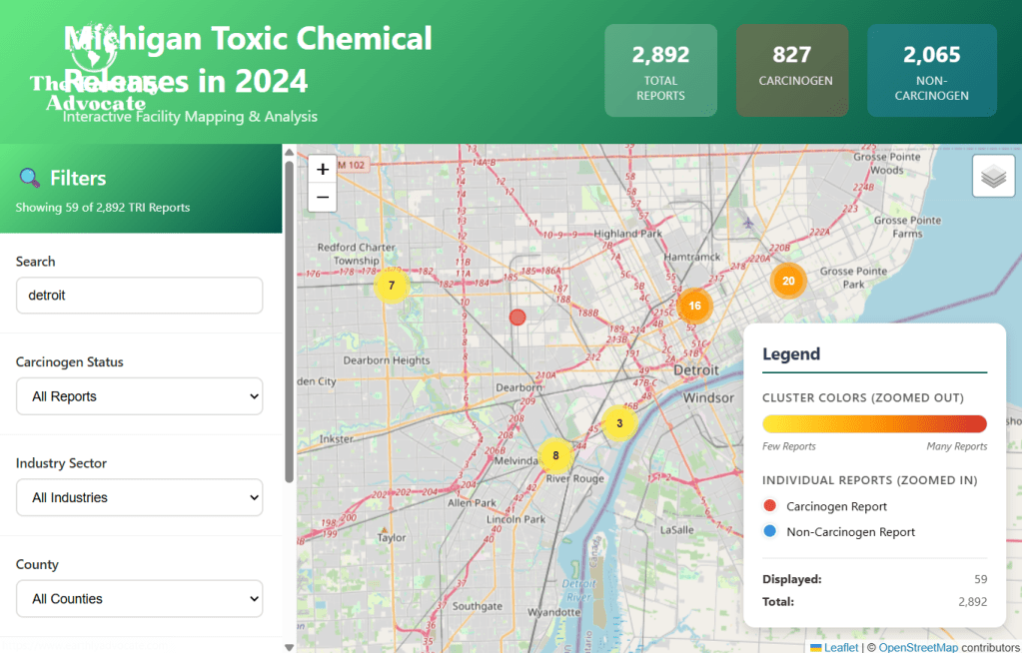Select the cluster marker labeled 8
Image resolution: width=1022 pixels, height=653 pixels.
tap(555, 456)
